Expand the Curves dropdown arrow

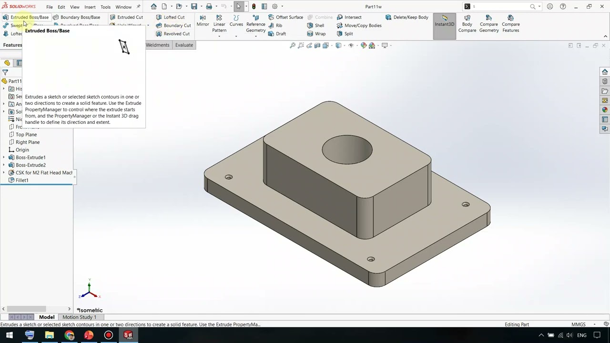pos(236,36)
